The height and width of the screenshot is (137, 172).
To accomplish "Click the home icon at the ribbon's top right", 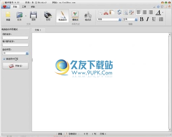I will coord(169,7).
